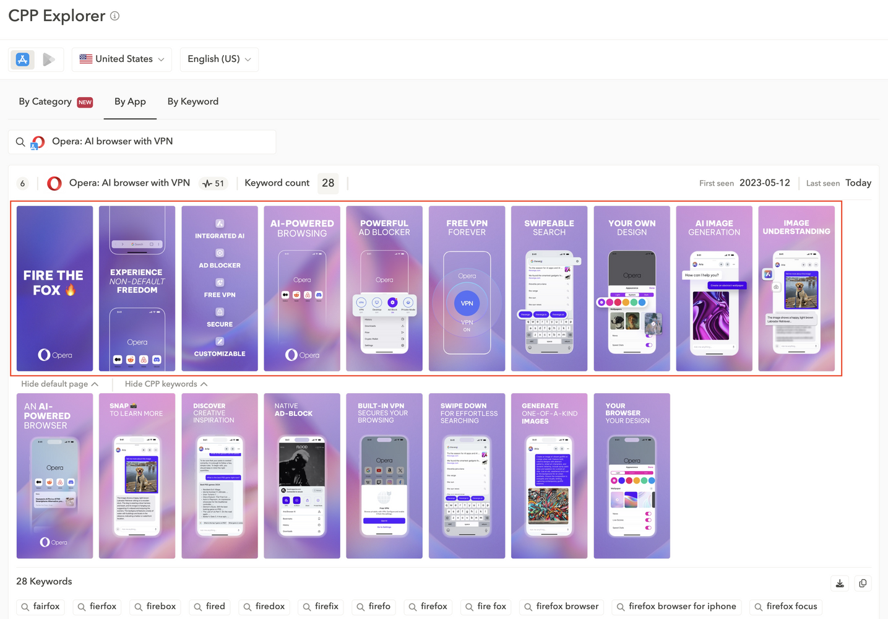
Task: Open the United States country dropdown
Action: [x=122, y=59]
